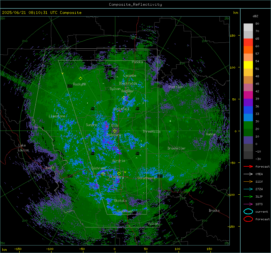The image size is (271, 253).
Task: Click the Lacombe city label
Action: 130,76
